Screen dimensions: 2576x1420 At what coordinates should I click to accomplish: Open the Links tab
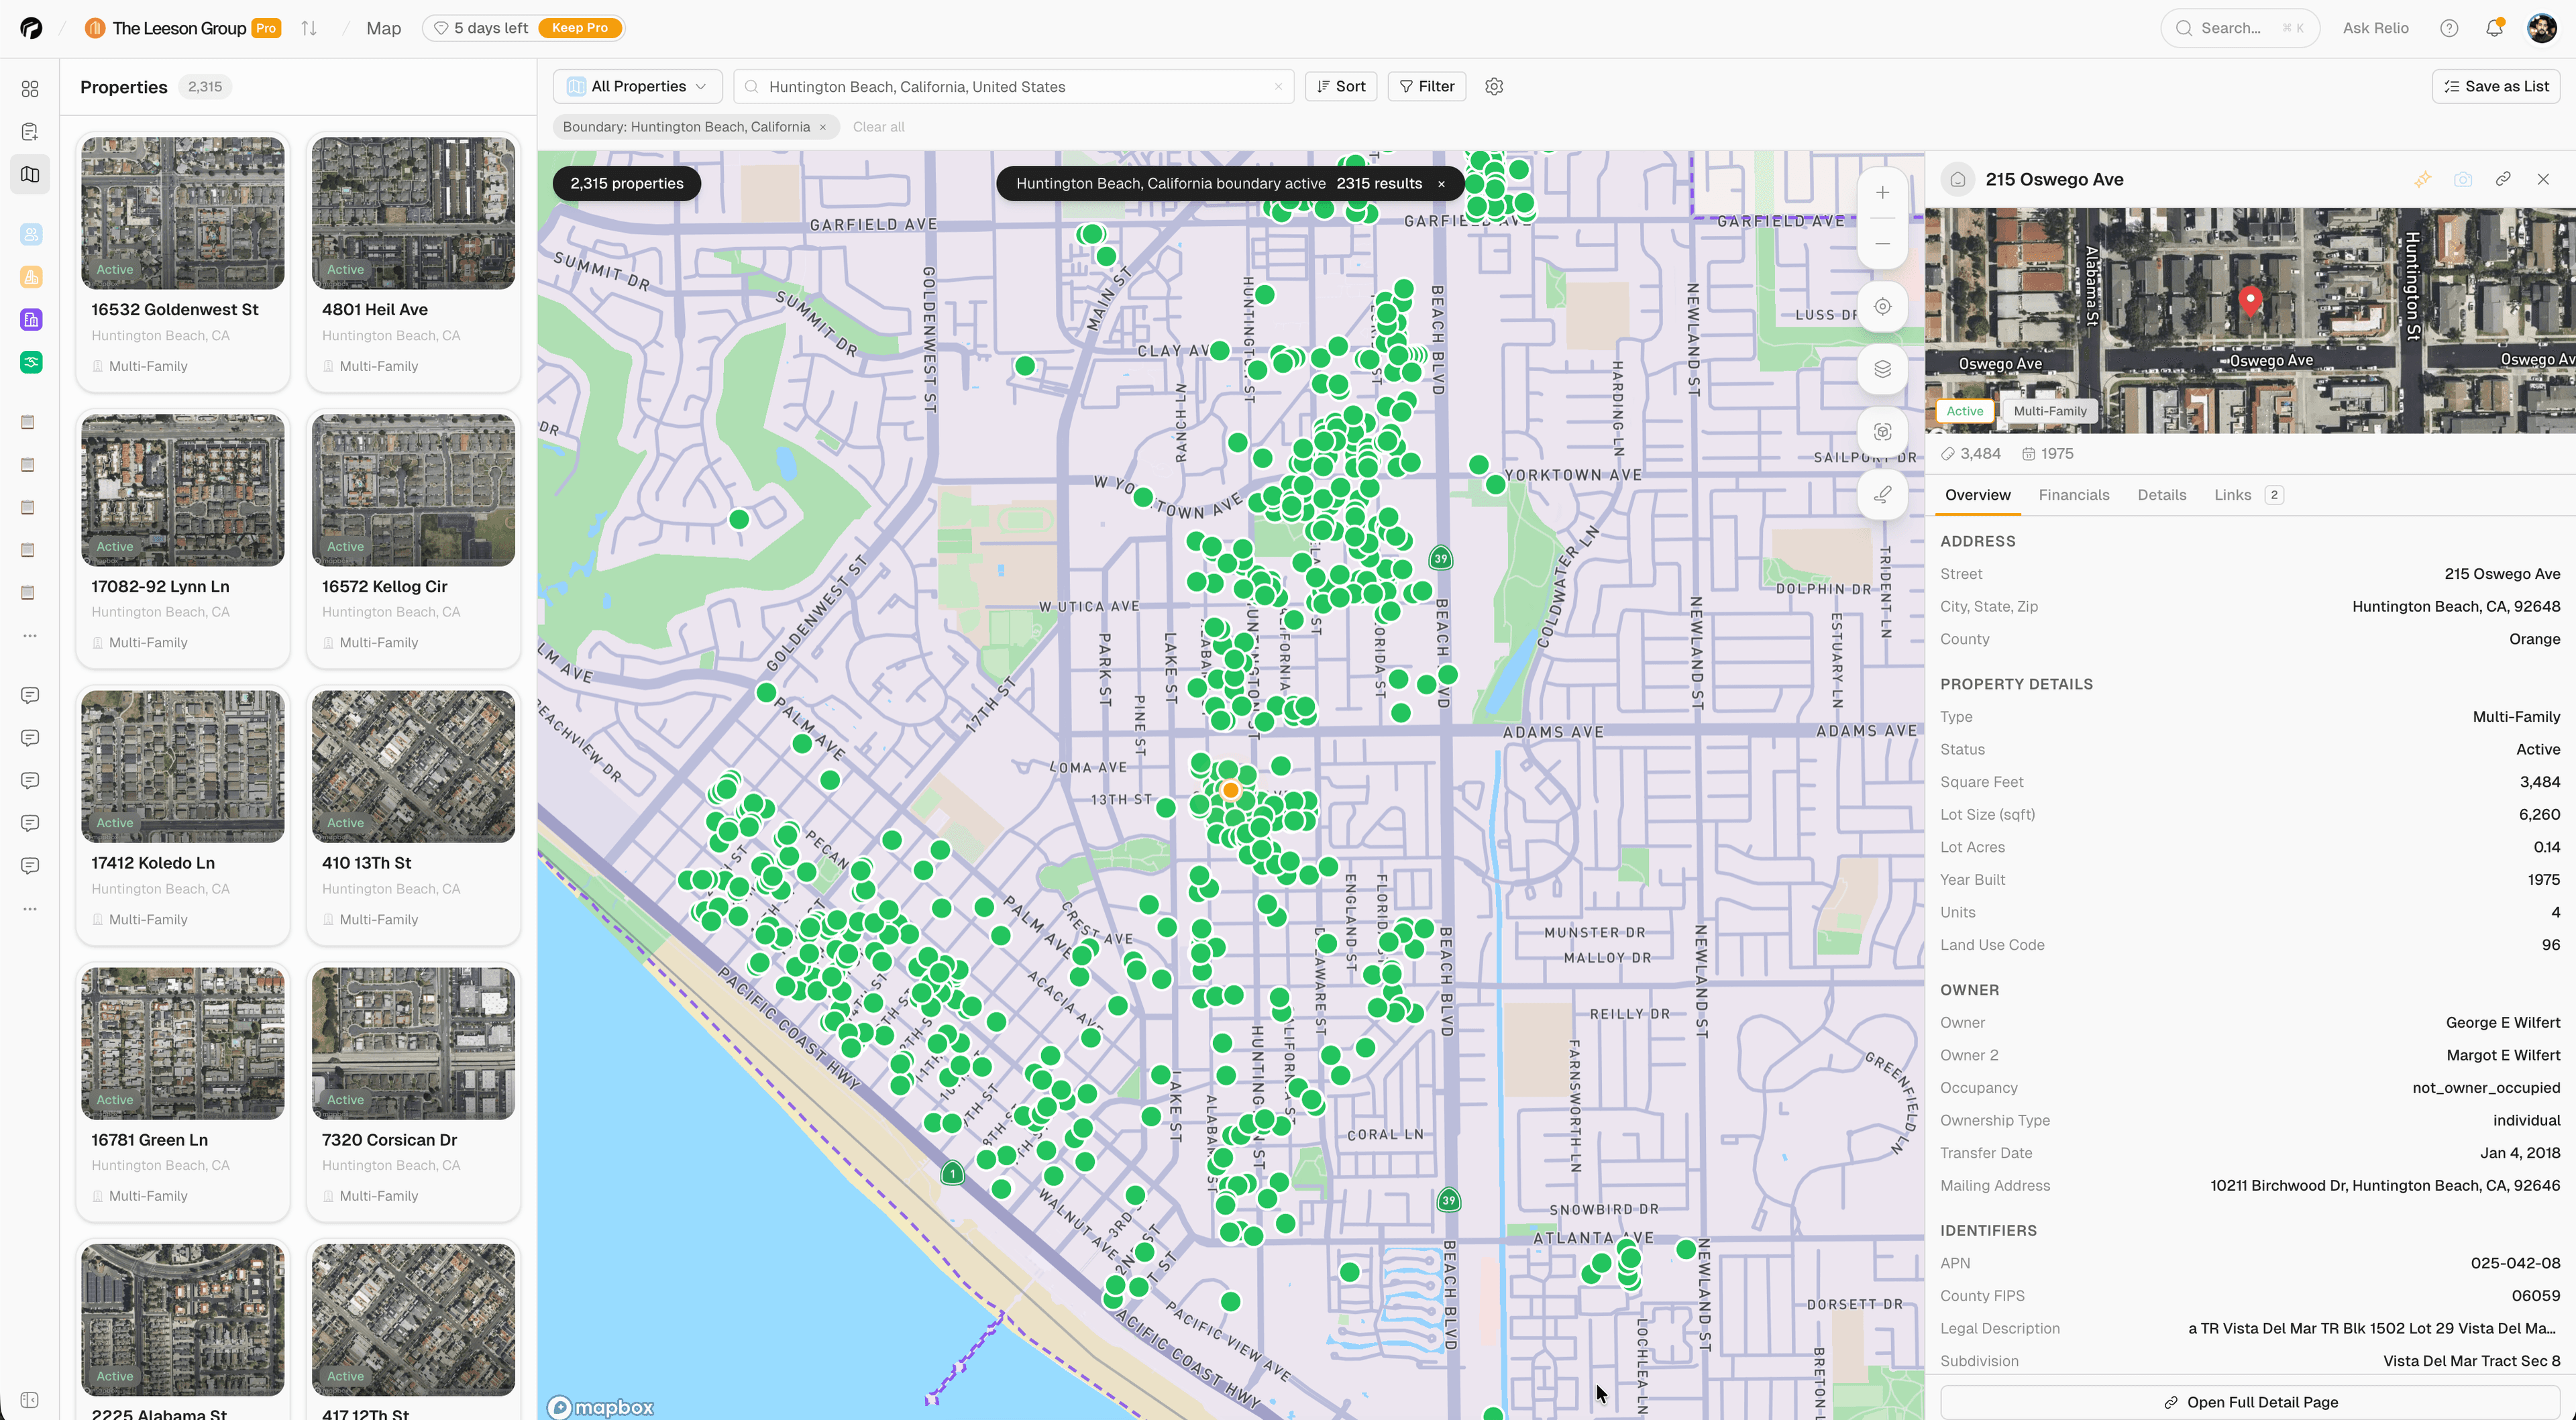[2232, 495]
